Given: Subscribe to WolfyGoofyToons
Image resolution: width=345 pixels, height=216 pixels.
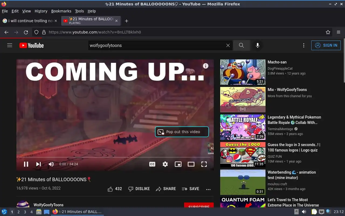Looking at the screenshot, I should point(199,205).
